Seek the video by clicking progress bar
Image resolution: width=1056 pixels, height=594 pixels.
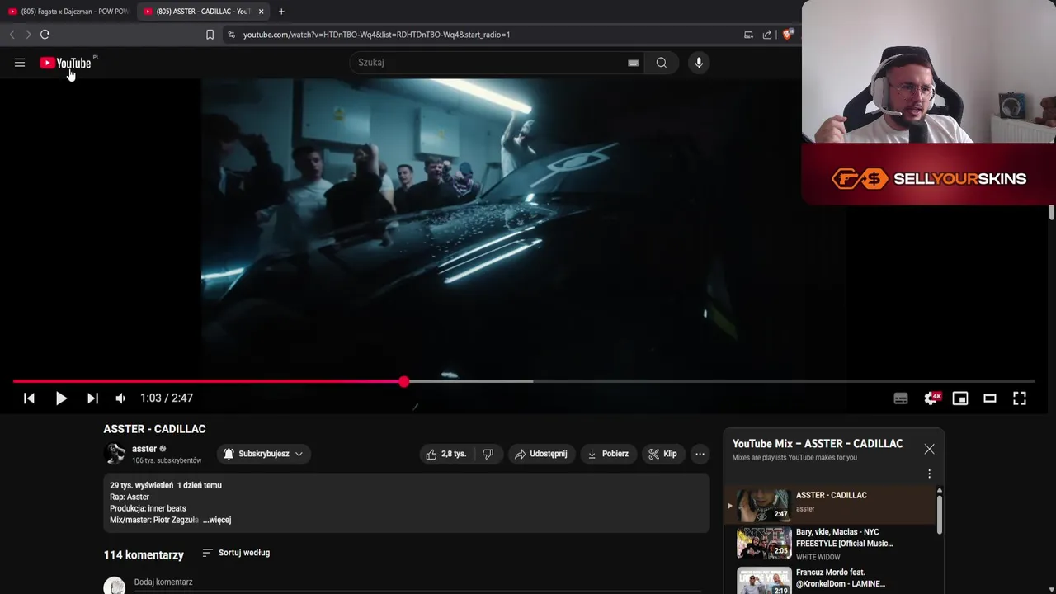point(523,381)
